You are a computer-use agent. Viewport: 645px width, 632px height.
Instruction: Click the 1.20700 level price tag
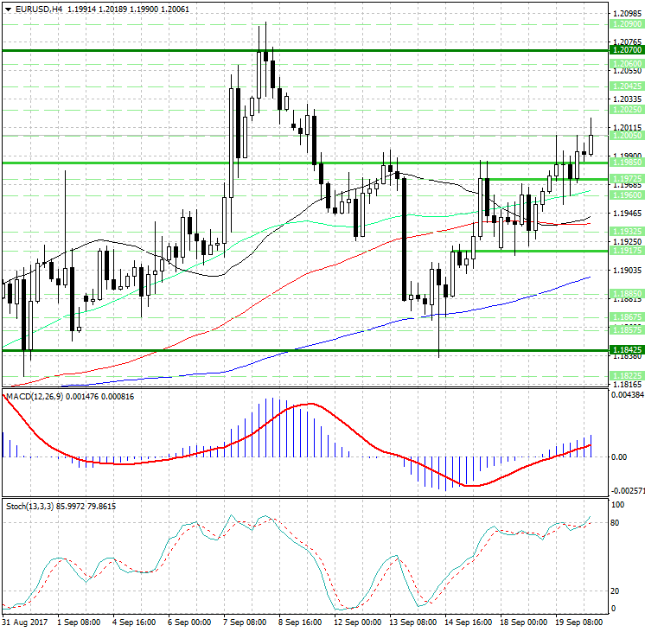[x=627, y=50]
